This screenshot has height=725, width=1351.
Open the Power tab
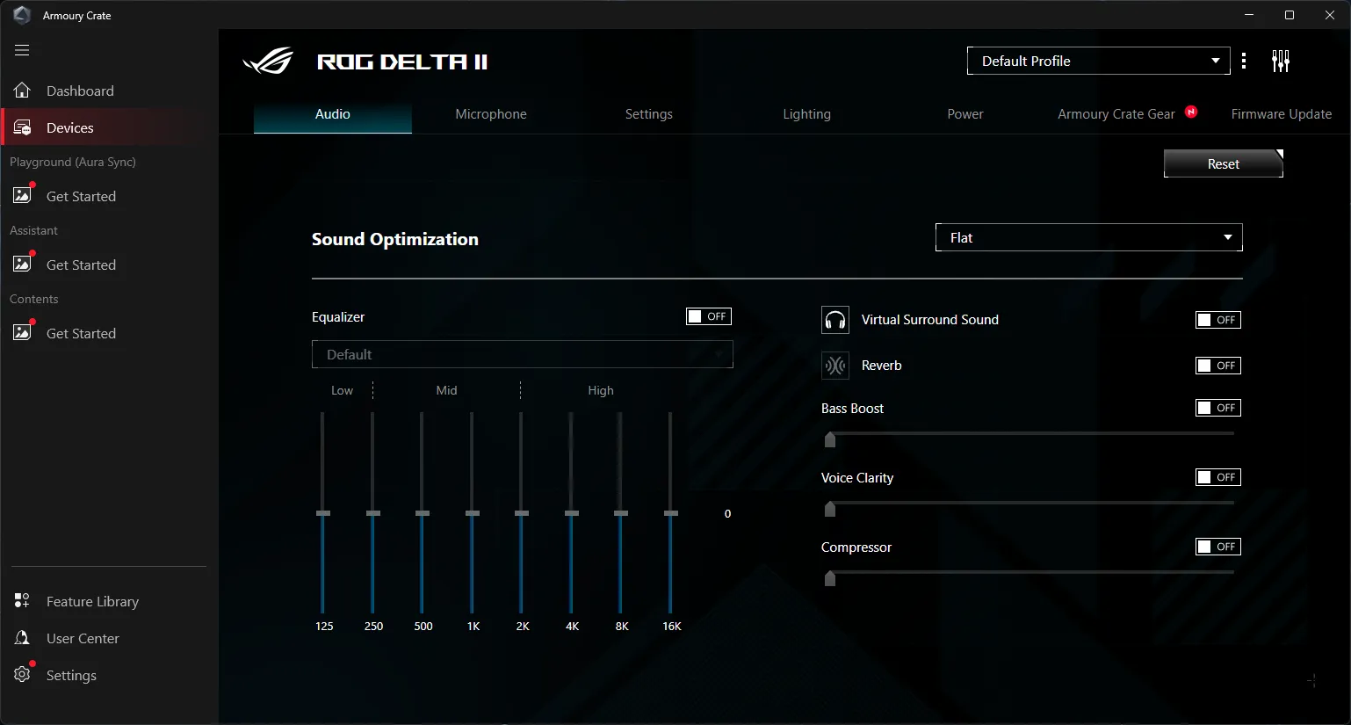coord(965,114)
